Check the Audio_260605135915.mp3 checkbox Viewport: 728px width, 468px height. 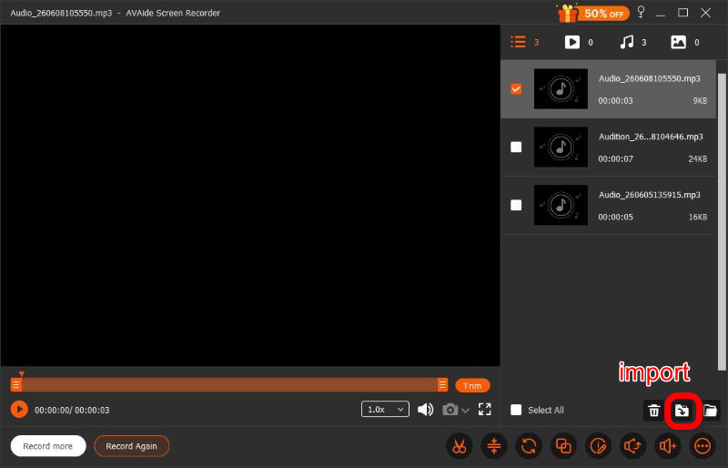coord(516,205)
